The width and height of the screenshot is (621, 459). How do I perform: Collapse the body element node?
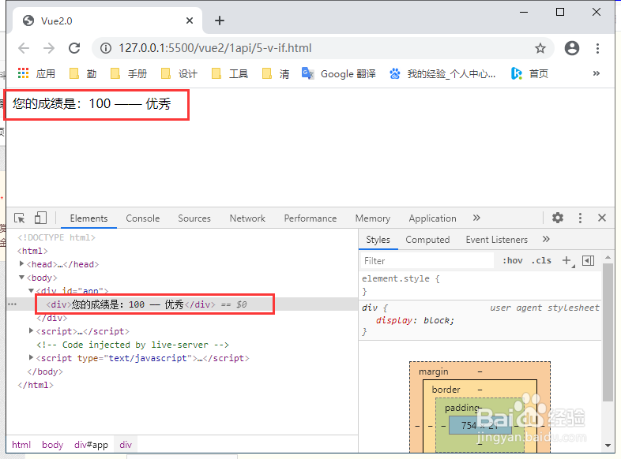(22, 277)
